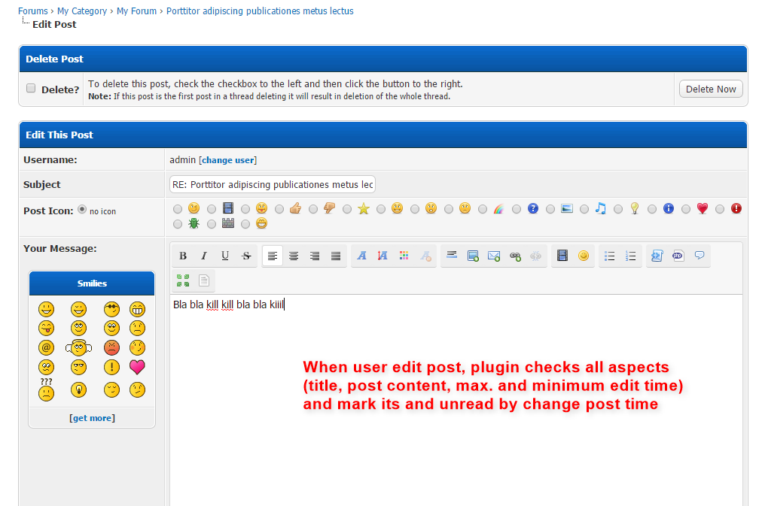The width and height of the screenshot is (762, 506).
Task: Center align the message text
Action: (294, 256)
